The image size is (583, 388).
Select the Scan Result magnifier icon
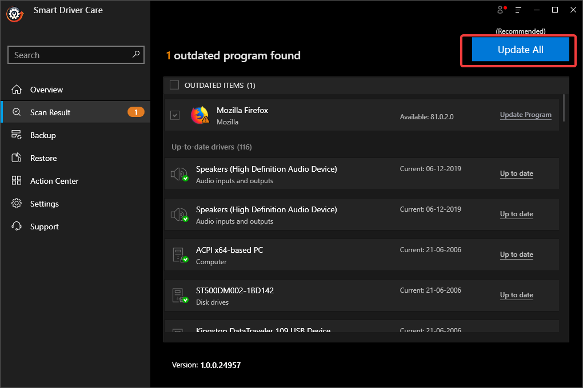click(17, 112)
